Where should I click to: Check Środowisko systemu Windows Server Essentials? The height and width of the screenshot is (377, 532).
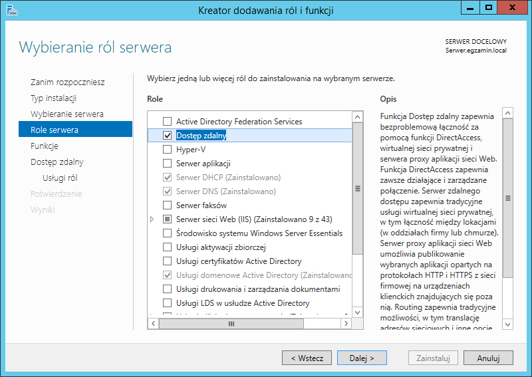click(x=168, y=233)
